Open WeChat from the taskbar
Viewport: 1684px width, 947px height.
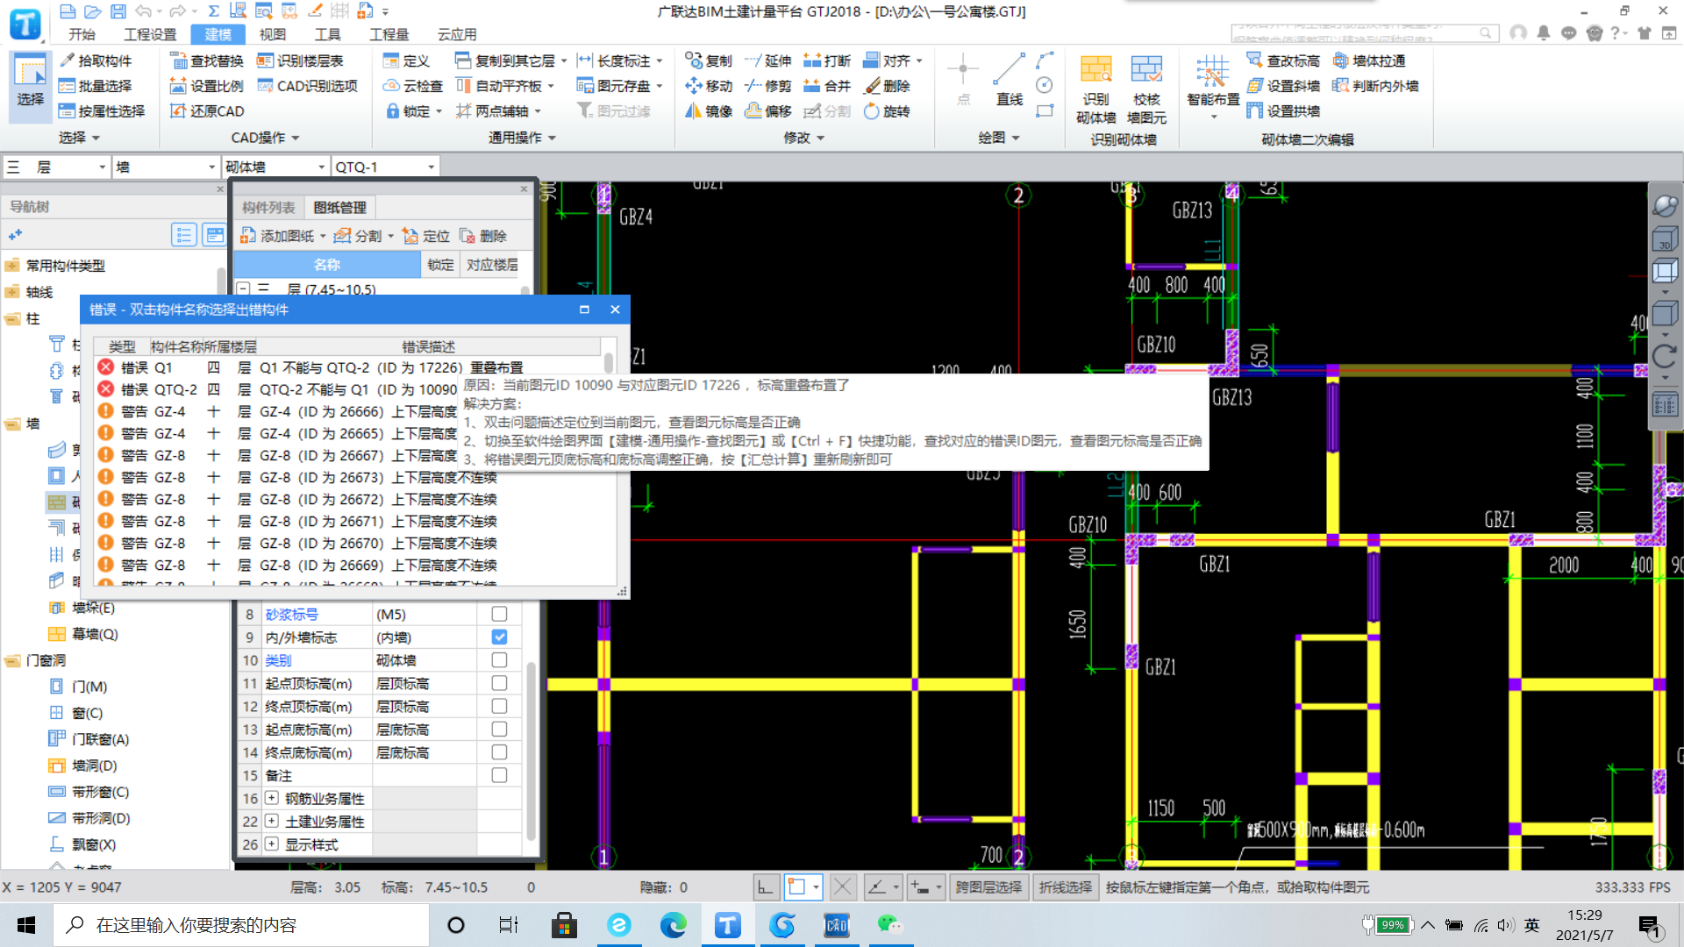coord(890,925)
